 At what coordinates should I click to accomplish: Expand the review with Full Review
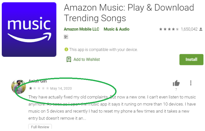pyautogui.click(x=40, y=127)
